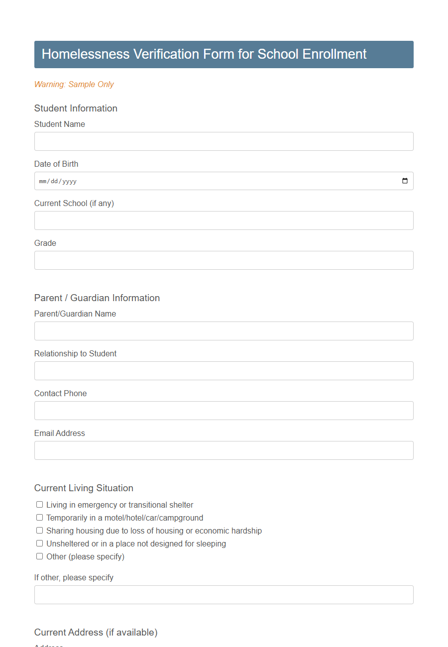
Task: Click the Student Name input field
Action: [x=224, y=141]
